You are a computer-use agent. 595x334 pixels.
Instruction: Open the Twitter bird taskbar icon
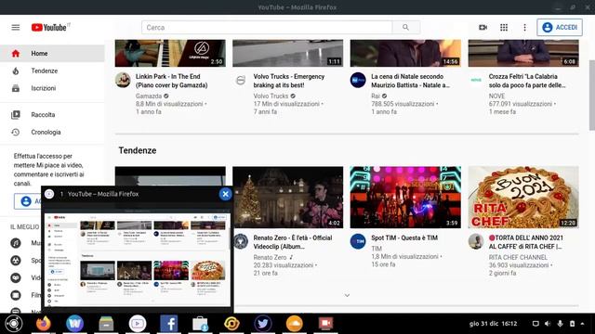click(x=263, y=324)
